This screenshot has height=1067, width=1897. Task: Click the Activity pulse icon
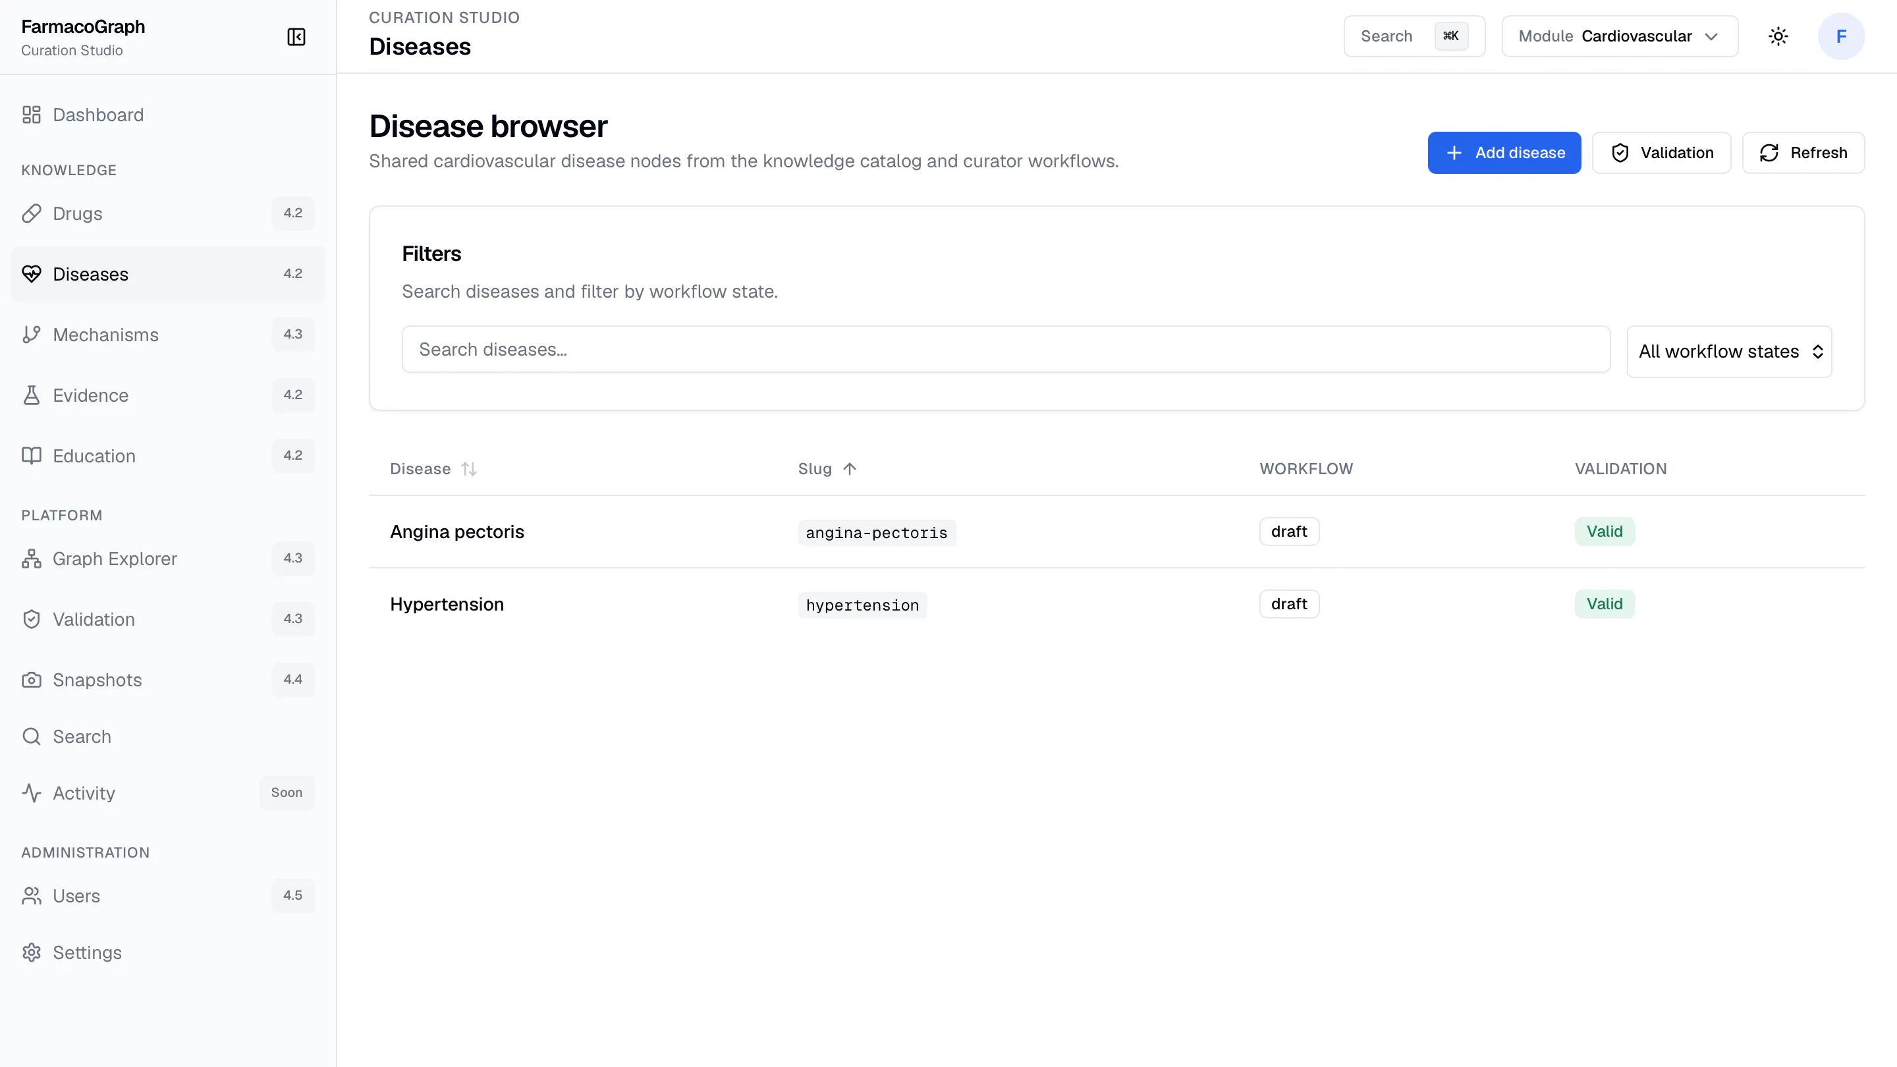(31, 793)
